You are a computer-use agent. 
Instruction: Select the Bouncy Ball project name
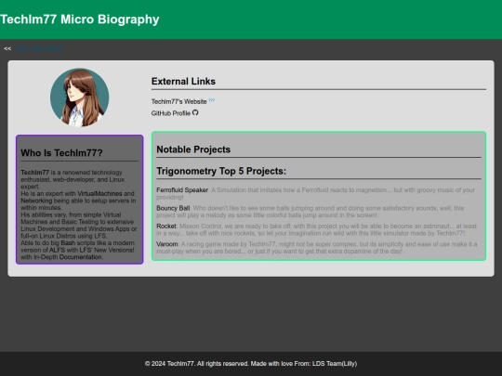173,208
